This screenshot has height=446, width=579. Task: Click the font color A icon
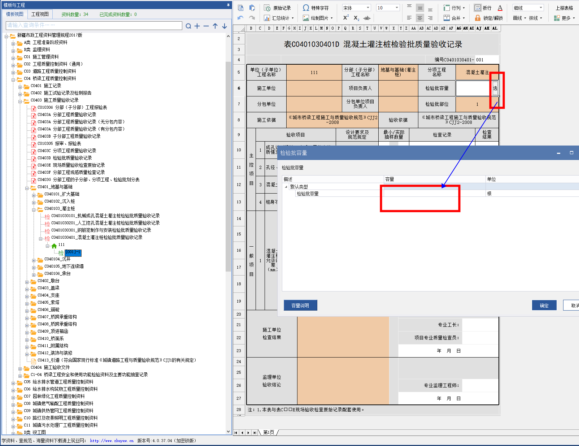(500, 8)
